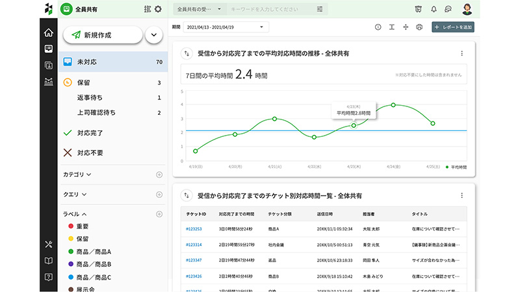Viewport: 520px width, 292px height.
Task: Click the レポートを追加 button
Action: [453, 27]
